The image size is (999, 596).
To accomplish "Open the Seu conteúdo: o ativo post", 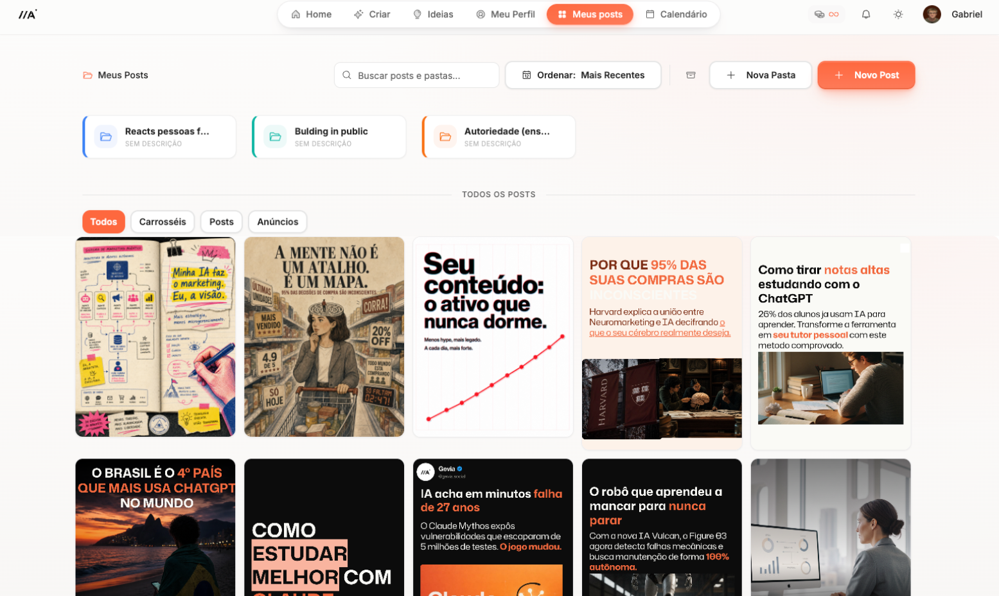I will click(x=493, y=337).
